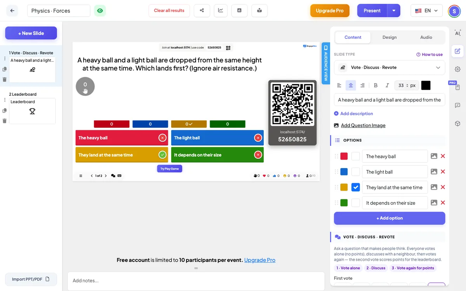Go to next slide in preview bar
466x291 pixels.
point(106,176)
